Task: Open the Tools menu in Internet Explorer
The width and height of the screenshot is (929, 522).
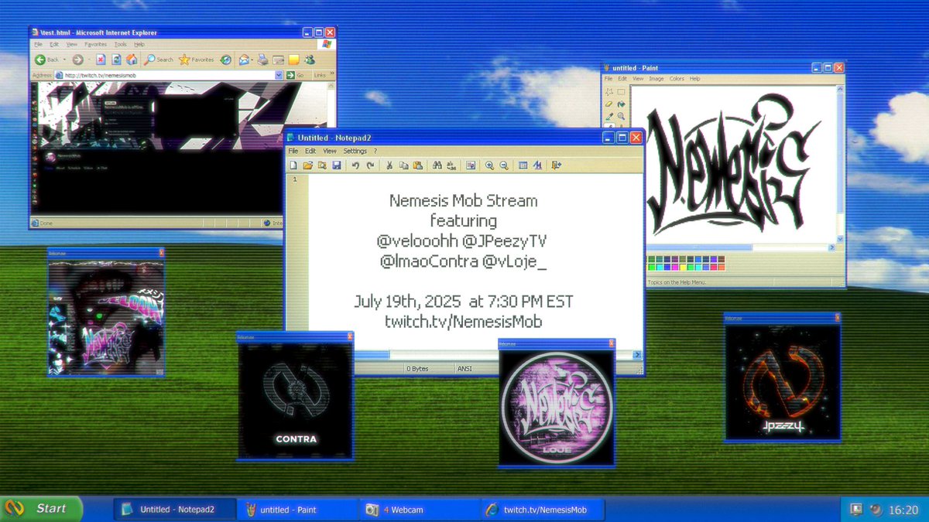Action: [x=121, y=44]
